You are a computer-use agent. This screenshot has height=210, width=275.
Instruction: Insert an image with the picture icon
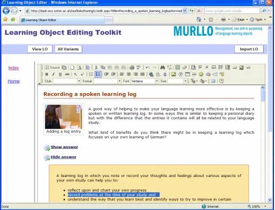click(174, 74)
